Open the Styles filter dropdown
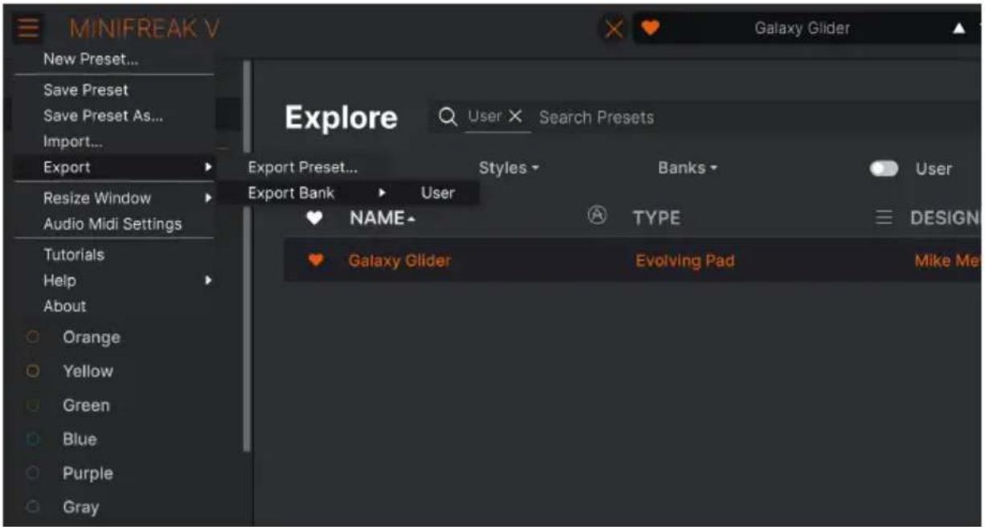The width and height of the screenshot is (985, 527). [509, 168]
